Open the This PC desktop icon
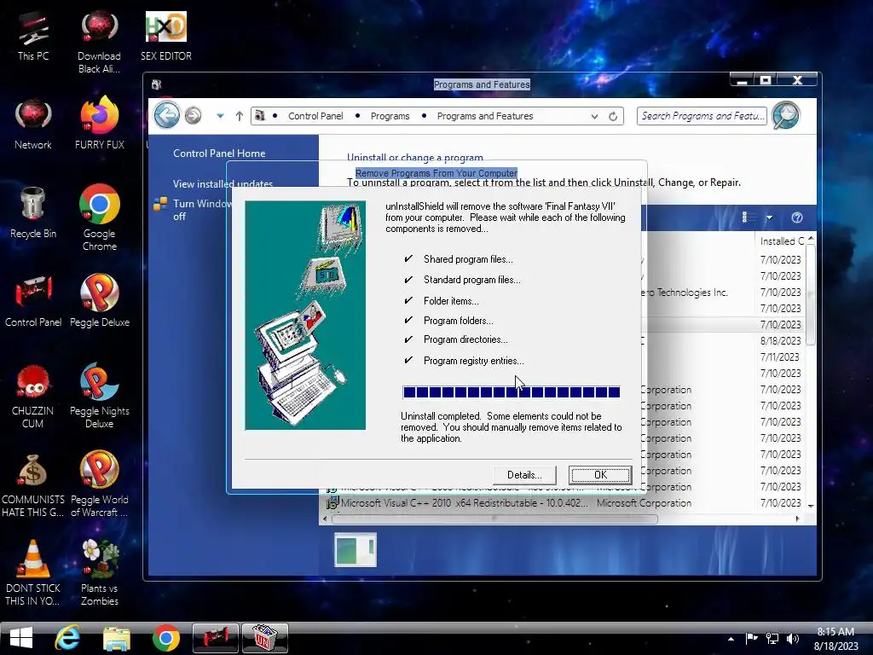The image size is (873, 655). point(33,37)
